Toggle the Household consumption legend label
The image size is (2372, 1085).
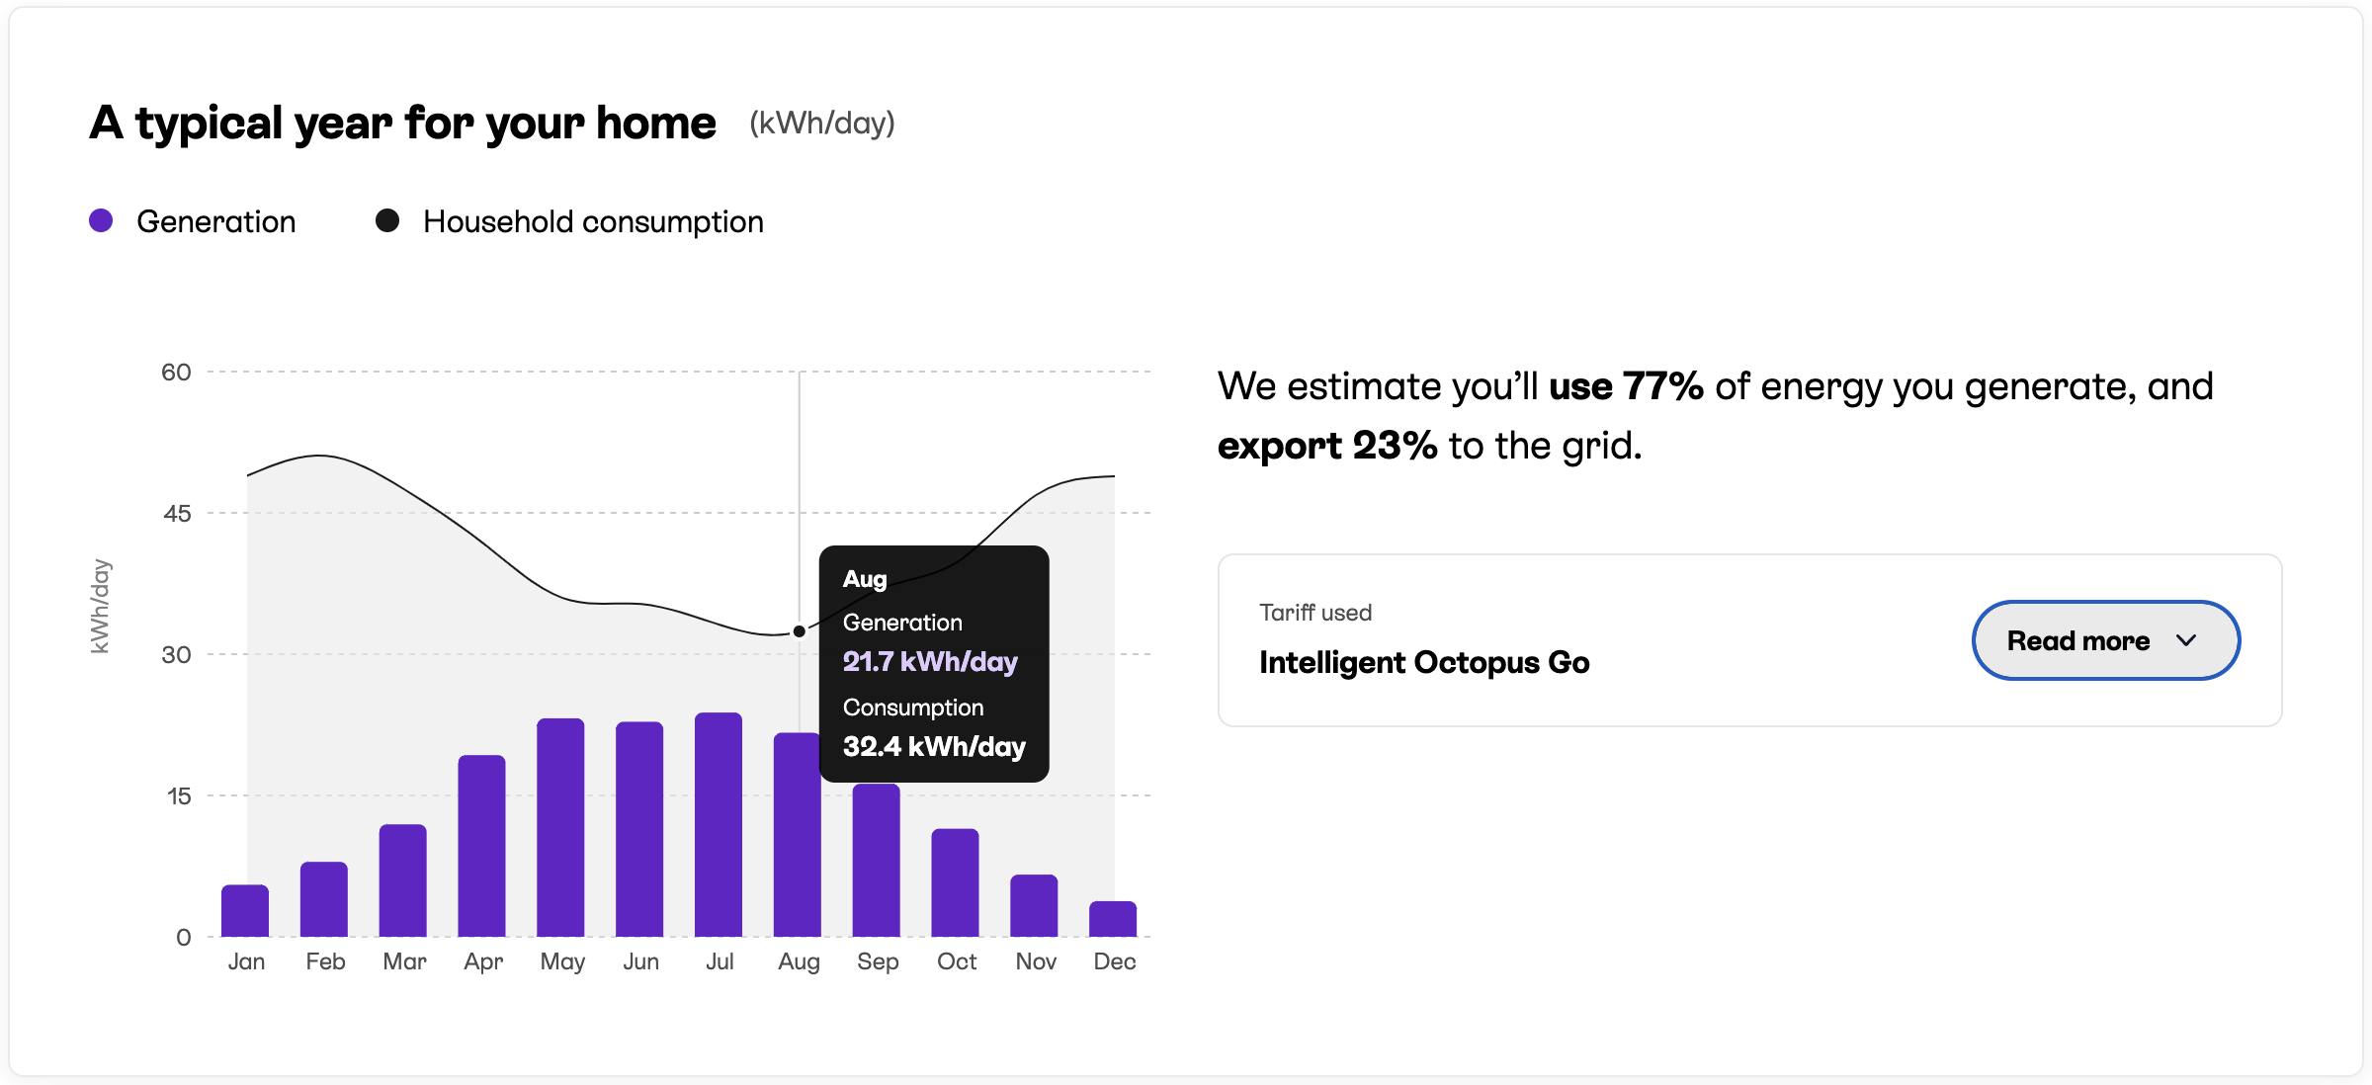[593, 221]
